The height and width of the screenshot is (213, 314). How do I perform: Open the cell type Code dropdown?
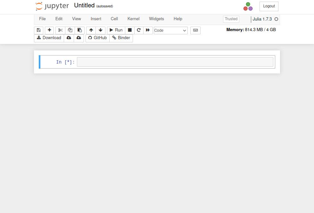click(x=170, y=30)
